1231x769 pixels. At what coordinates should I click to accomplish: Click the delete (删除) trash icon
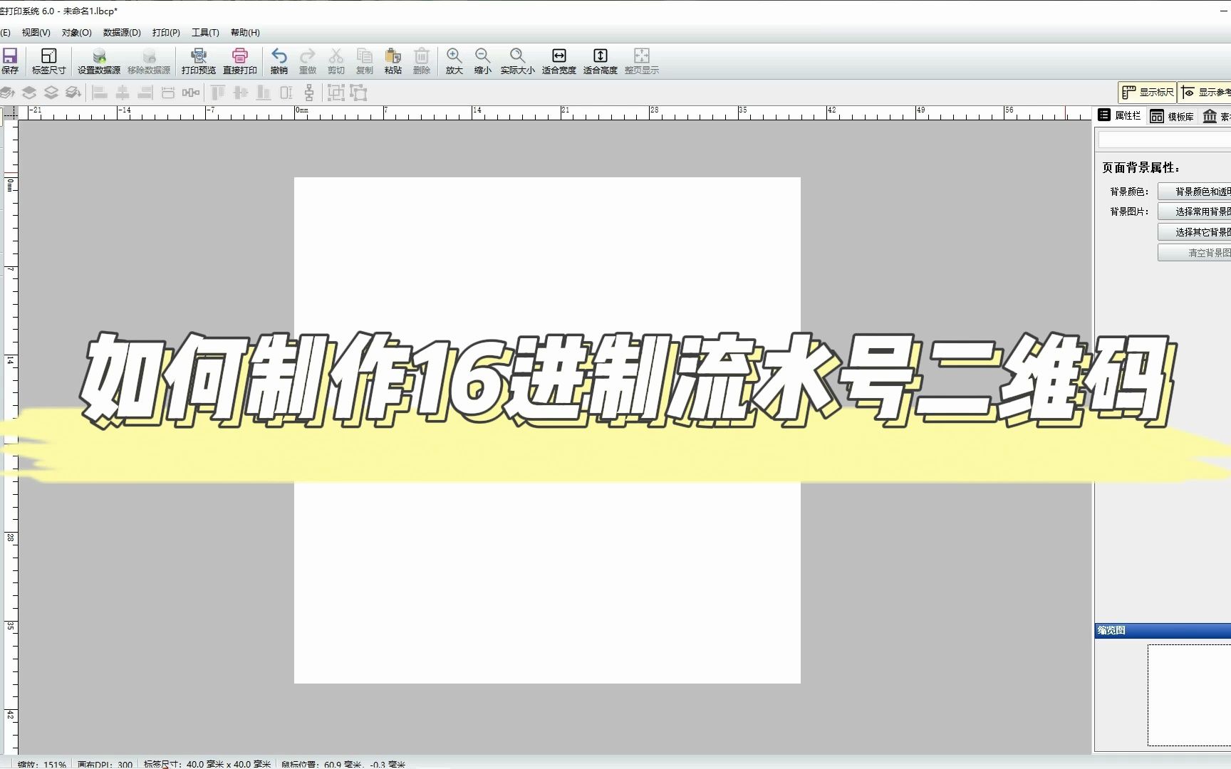click(x=422, y=61)
